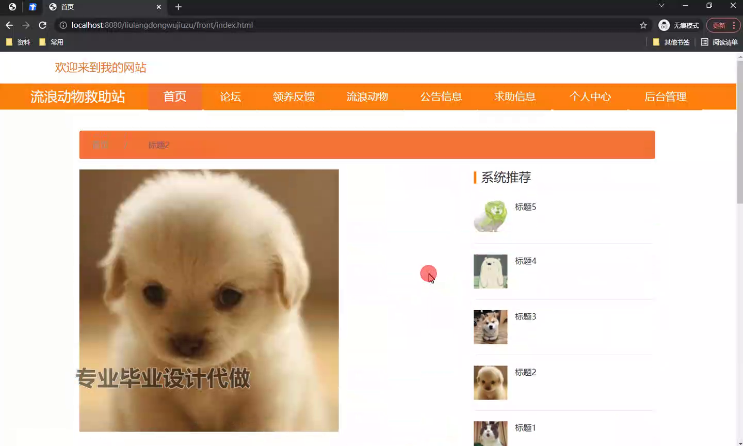Viewport: 743px width, 446px height.
Task: Click the 系统推荐 section heading
Action: [506, 178]
